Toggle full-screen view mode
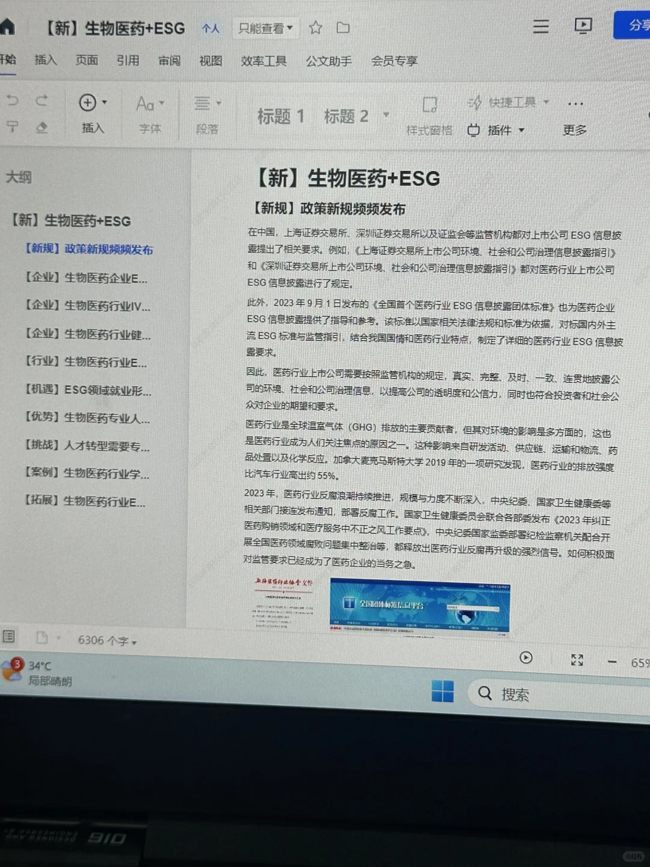Screen dimensions: 650x867 coord(577,659)
